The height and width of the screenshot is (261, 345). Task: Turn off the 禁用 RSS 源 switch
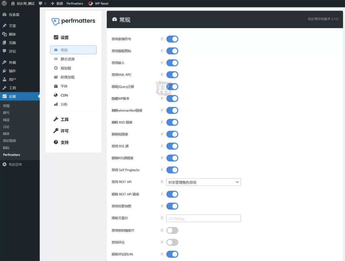tap(172, 146)
